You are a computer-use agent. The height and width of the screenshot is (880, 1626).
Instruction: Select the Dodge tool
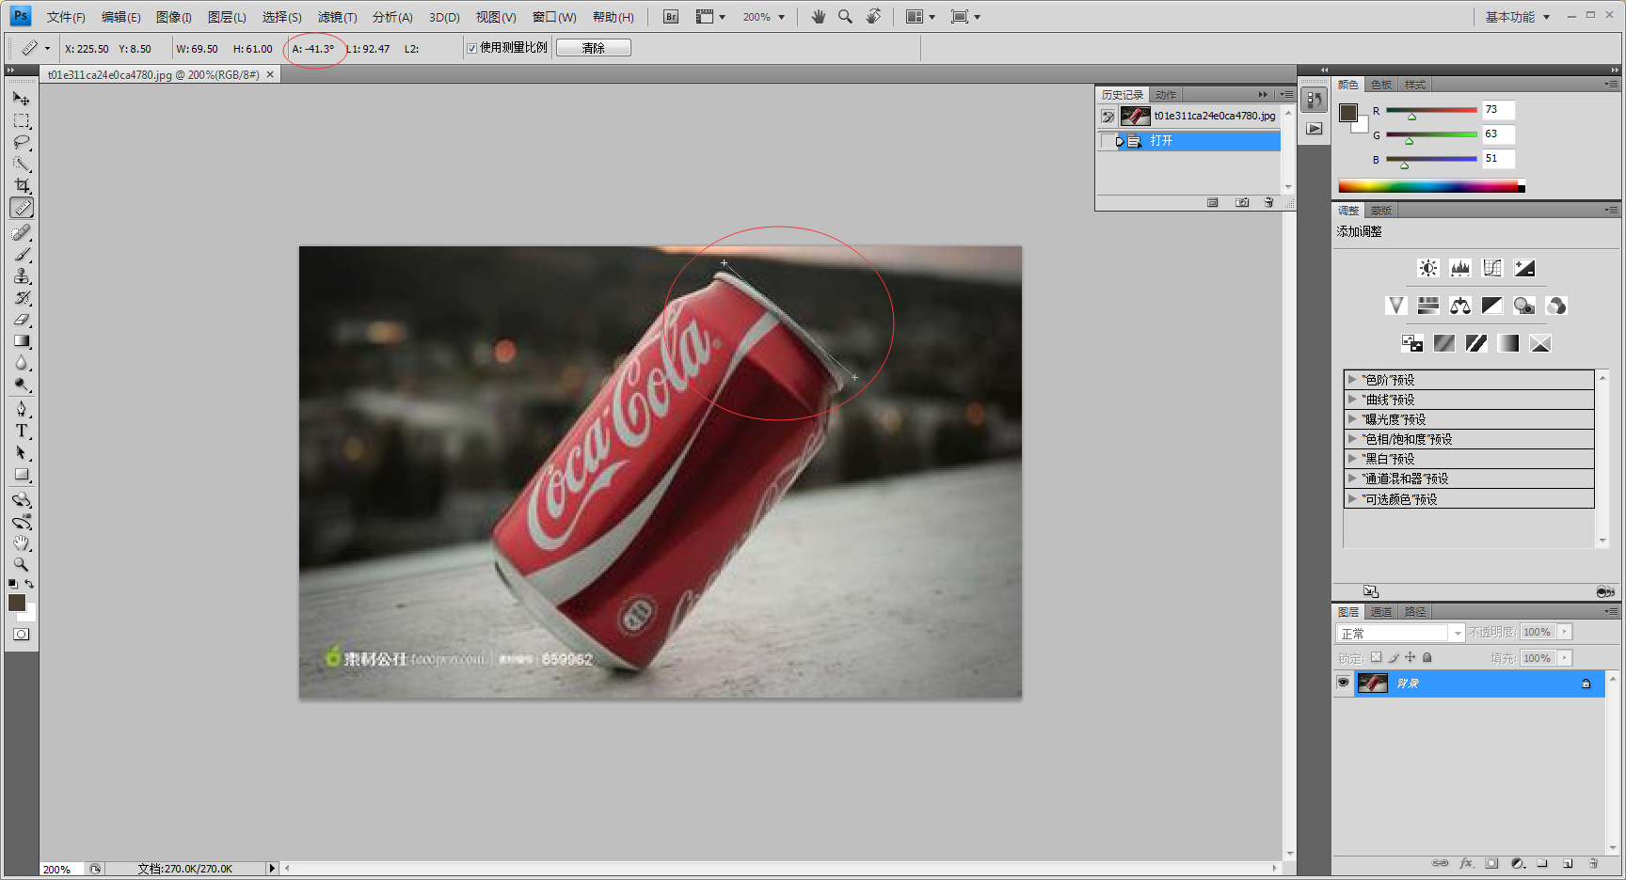coord(22,385)
